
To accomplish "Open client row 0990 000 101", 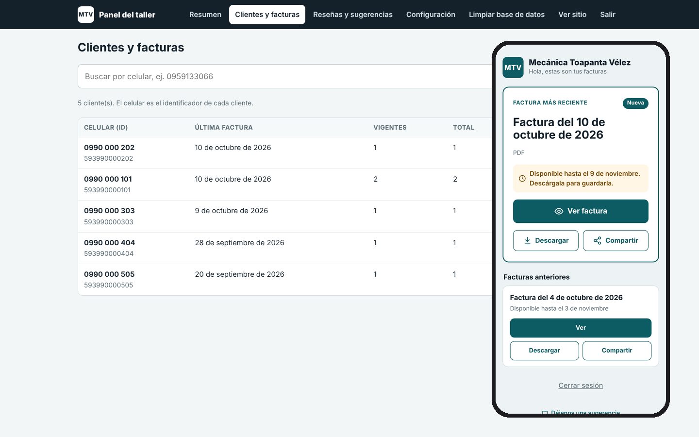I will (285, 185).
